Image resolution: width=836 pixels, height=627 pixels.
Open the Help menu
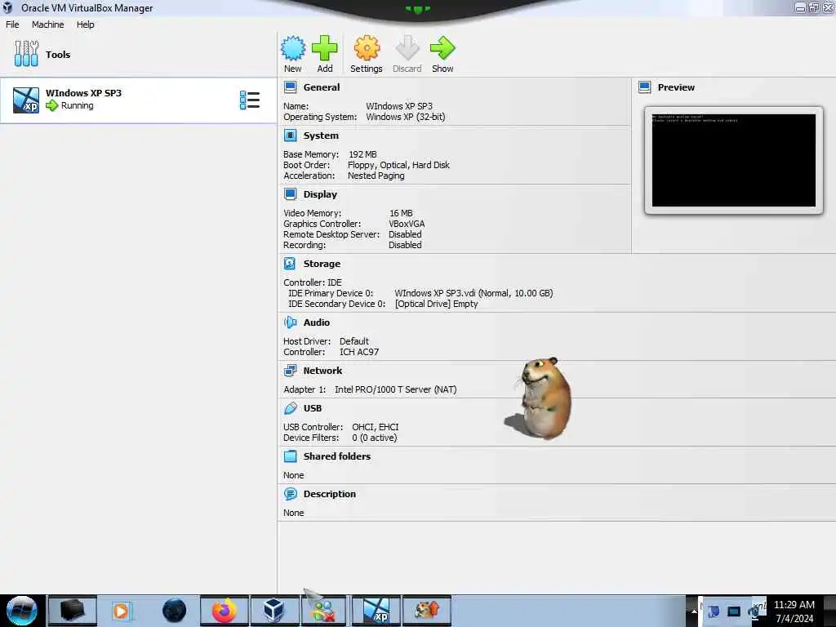(85, 24)
